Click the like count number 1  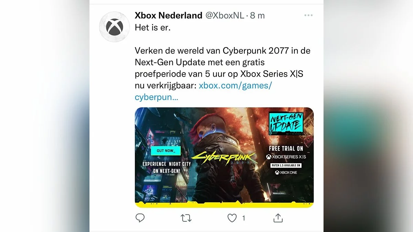(x=244, y=218)
